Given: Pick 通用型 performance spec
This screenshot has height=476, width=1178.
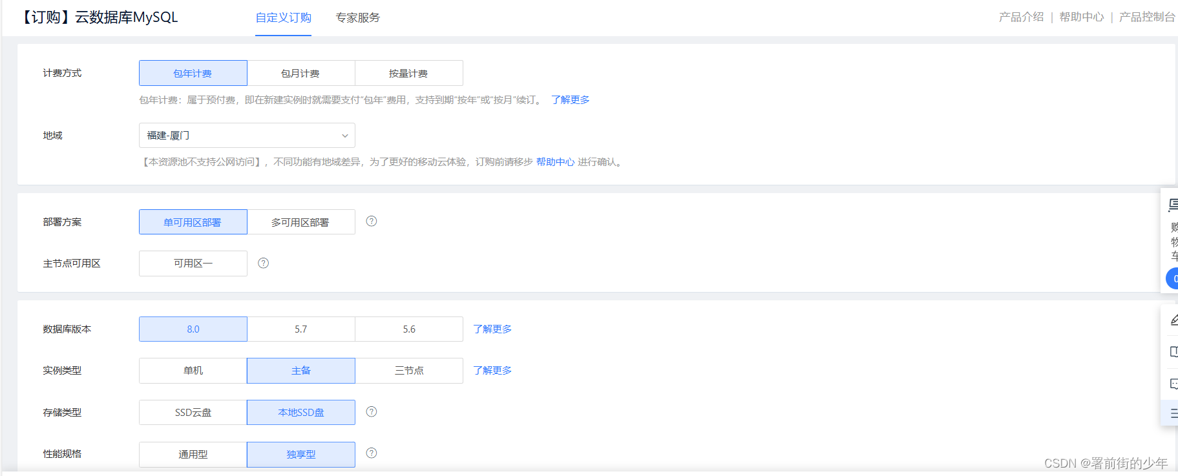Looking at the screenshot, I should (x=193, y=455).
